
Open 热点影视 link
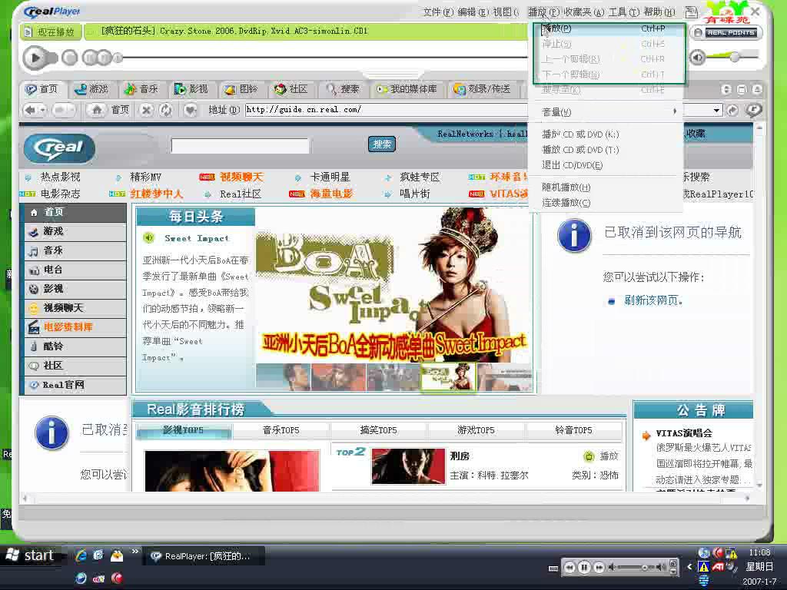60,177
